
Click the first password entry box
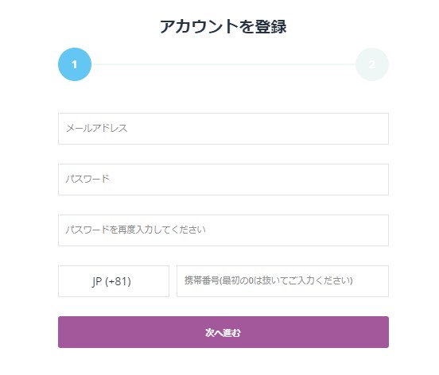coord(223,180)
